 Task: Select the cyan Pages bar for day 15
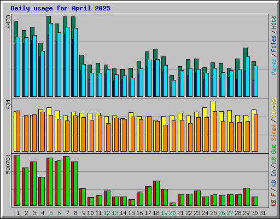[133, 87]
